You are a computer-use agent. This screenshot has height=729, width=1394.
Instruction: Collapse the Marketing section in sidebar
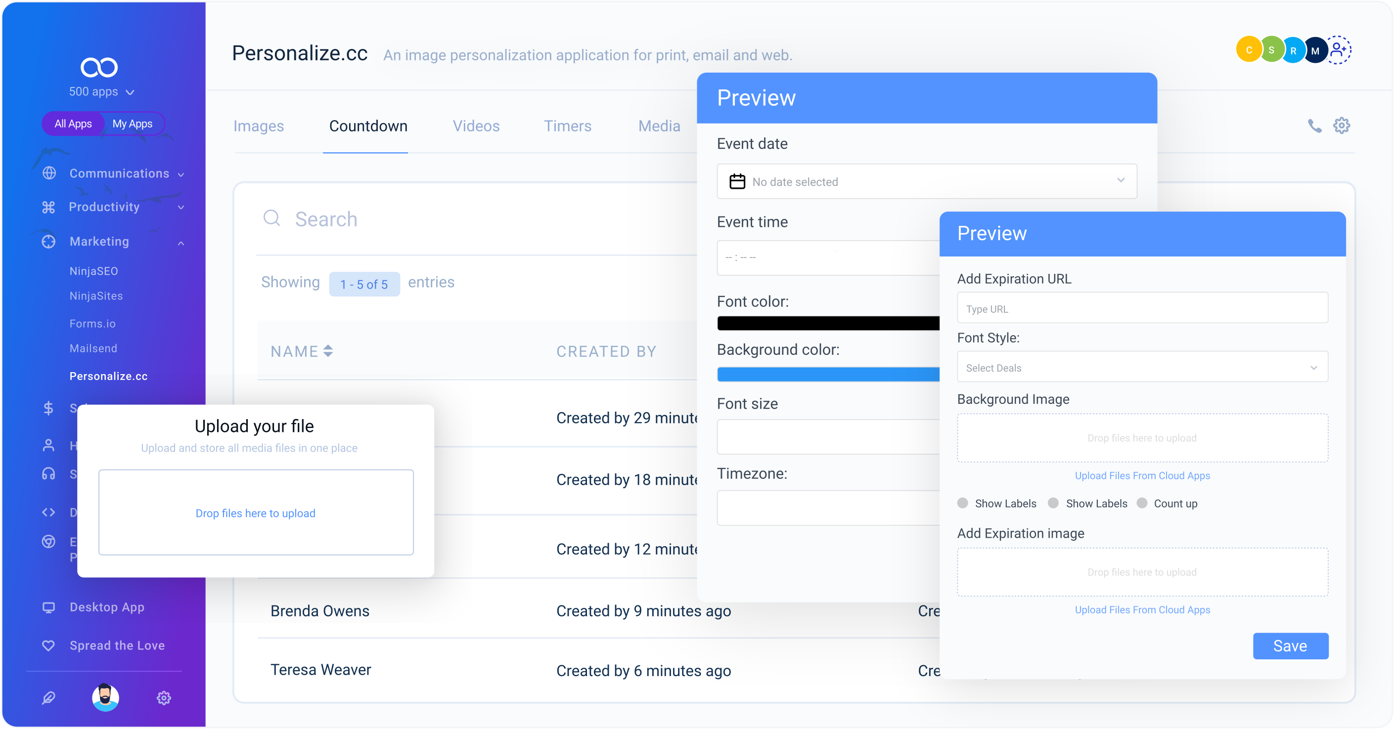(x=181, y=242)
